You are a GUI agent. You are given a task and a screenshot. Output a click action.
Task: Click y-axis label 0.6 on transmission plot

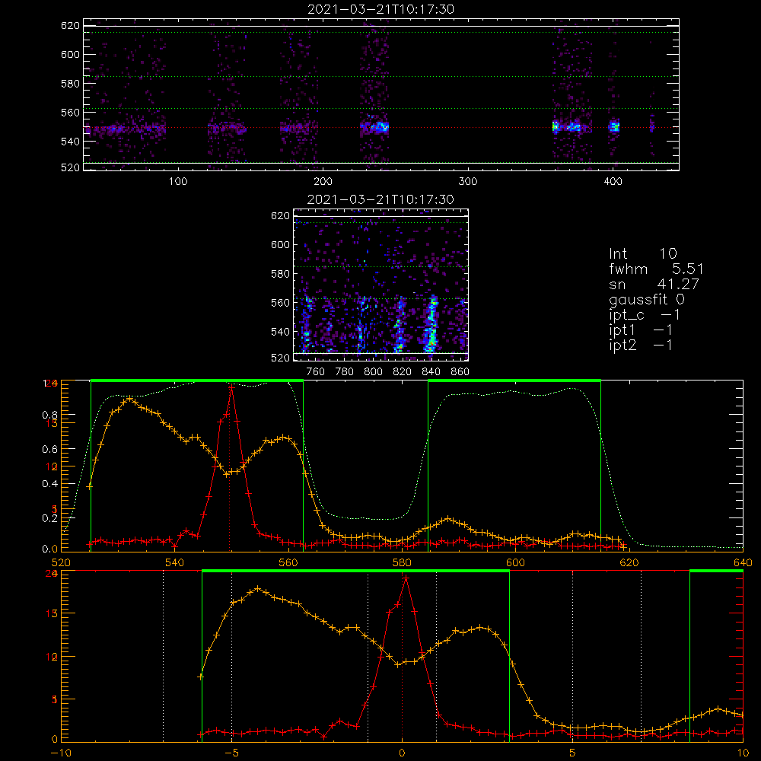(x=50, y=449)
